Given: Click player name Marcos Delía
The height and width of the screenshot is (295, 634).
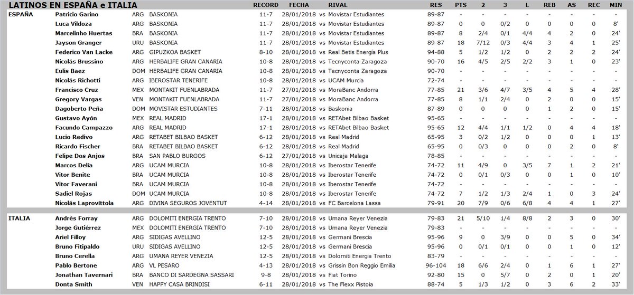Looking at the screenshot, I should pyautogui.click(x=72, y=165).
